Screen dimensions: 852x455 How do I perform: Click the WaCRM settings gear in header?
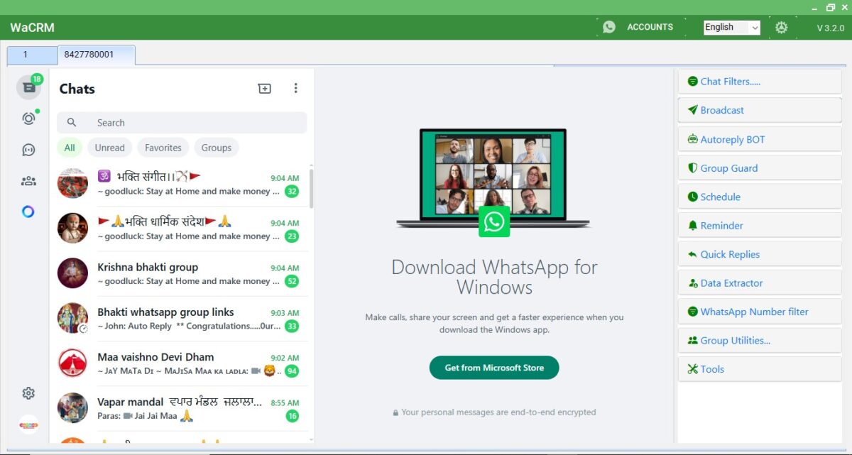[x=781, y=28]
